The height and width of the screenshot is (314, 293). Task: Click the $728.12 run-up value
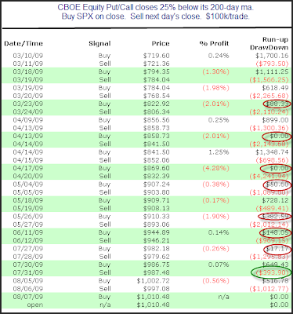pos(275,200)
